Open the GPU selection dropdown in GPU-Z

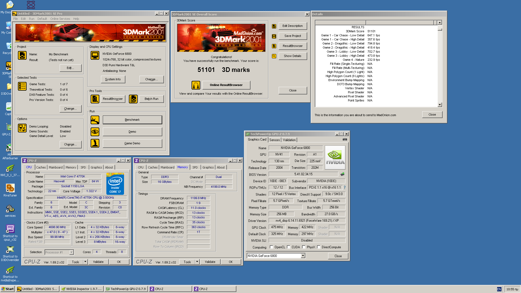tap(303, 256)
